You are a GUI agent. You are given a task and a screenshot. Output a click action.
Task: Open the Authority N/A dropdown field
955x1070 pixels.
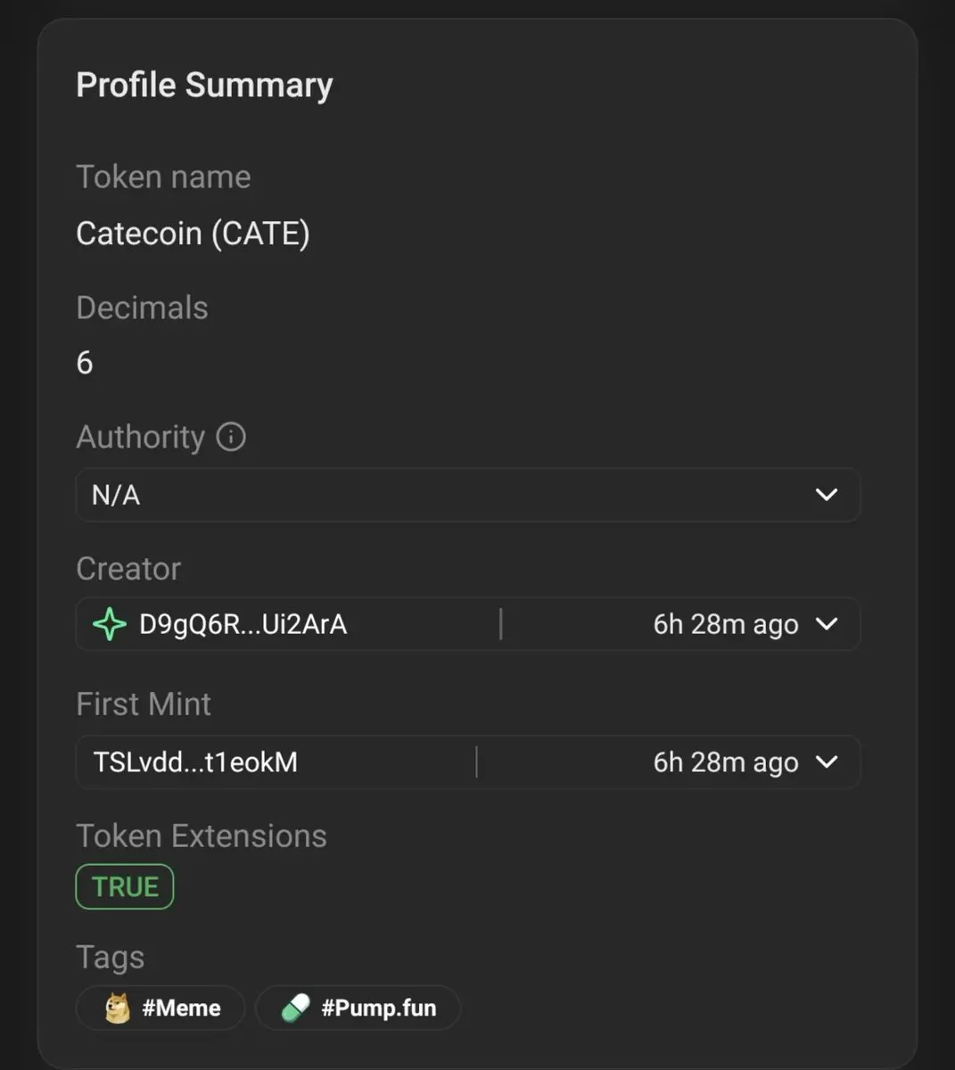point(468,495)
